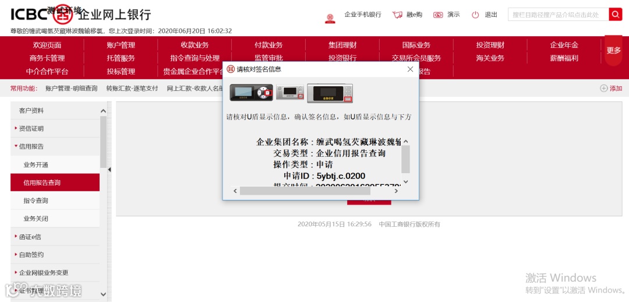Open the 集团理财 menu
Viewport: 629px width, 302px height.
pyautogui.click(x=342, y=45)
